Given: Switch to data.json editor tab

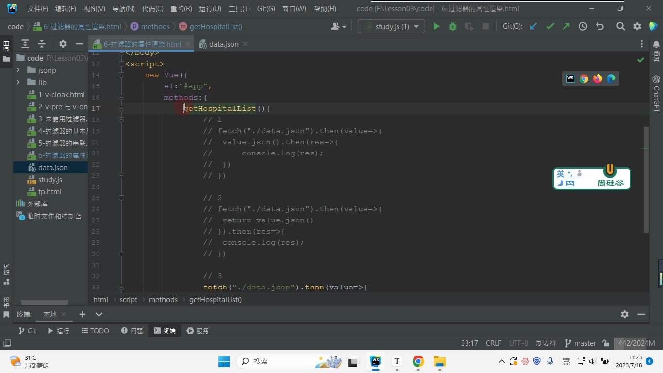Looking at the screenshot, I should (224, 44).
